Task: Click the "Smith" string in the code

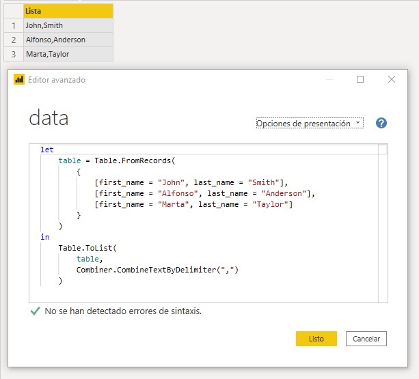Action: coord(263,182)
